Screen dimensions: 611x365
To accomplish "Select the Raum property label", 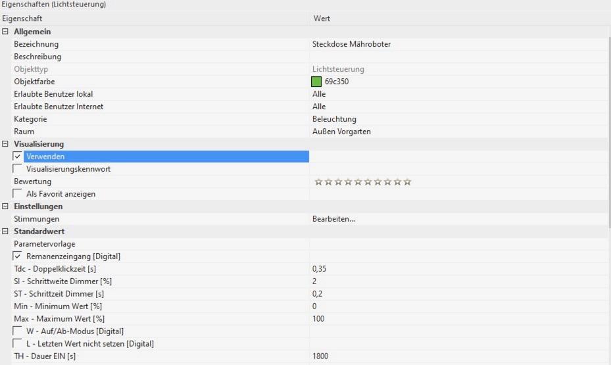I will click(24, 132).
